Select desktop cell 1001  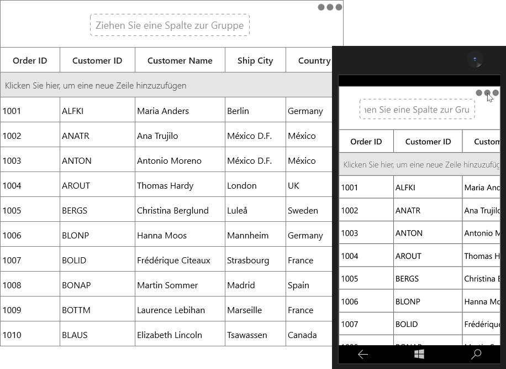30,111
